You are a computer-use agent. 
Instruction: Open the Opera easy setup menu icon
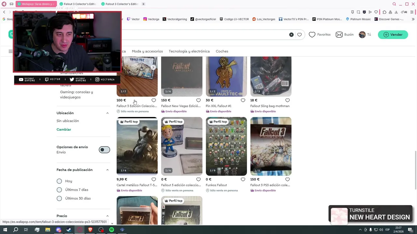412,12
